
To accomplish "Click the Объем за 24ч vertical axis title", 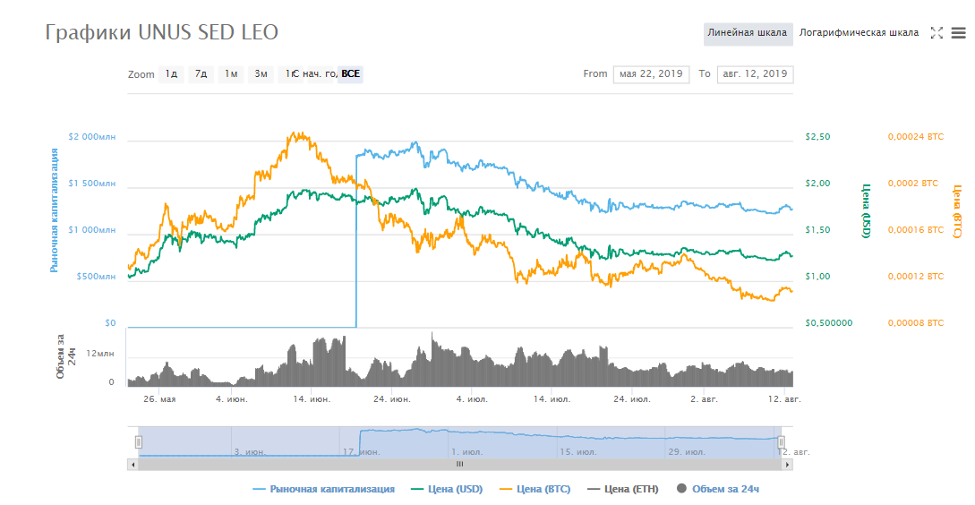I will [66, 356].
